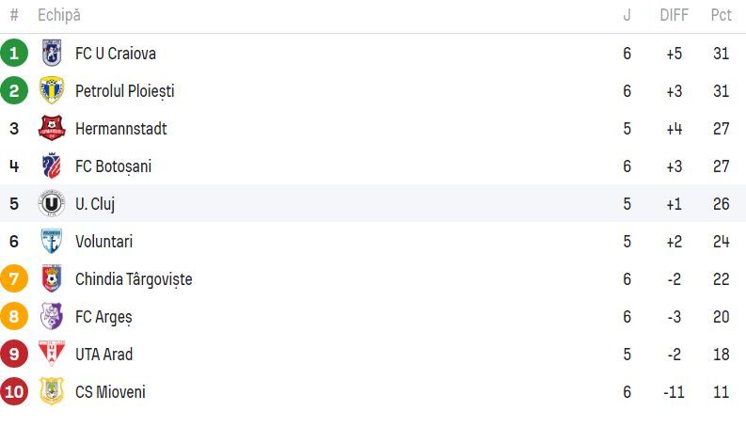Click the FC Argeș purple logo
This screenshot has width=746, height=427.
click(x=51, y=317)
